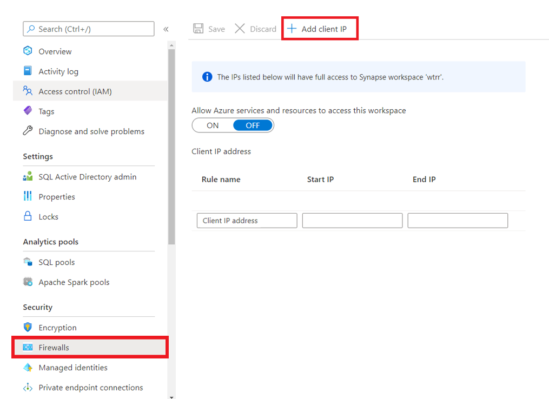This screenshot has height=399, width=549.
Task: Click the Discard button label
Action: tap(263, 29)
